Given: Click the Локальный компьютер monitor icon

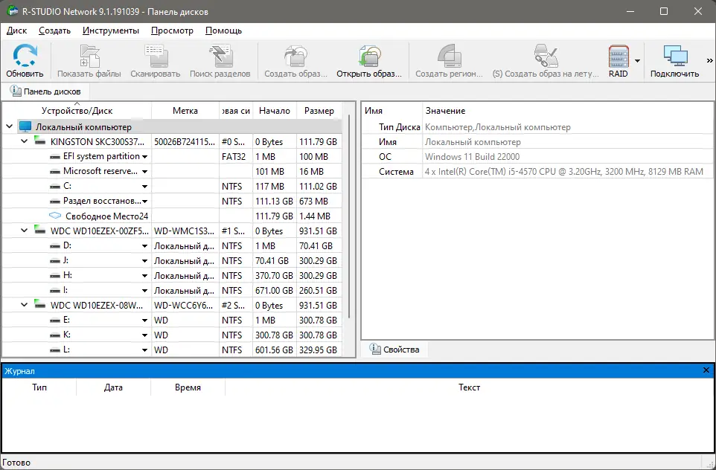Looking at the screenshot, I should tap(25, 127).
